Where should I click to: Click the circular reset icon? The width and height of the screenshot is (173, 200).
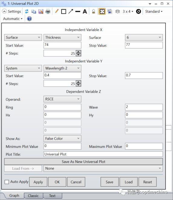(x=139, y=11)
